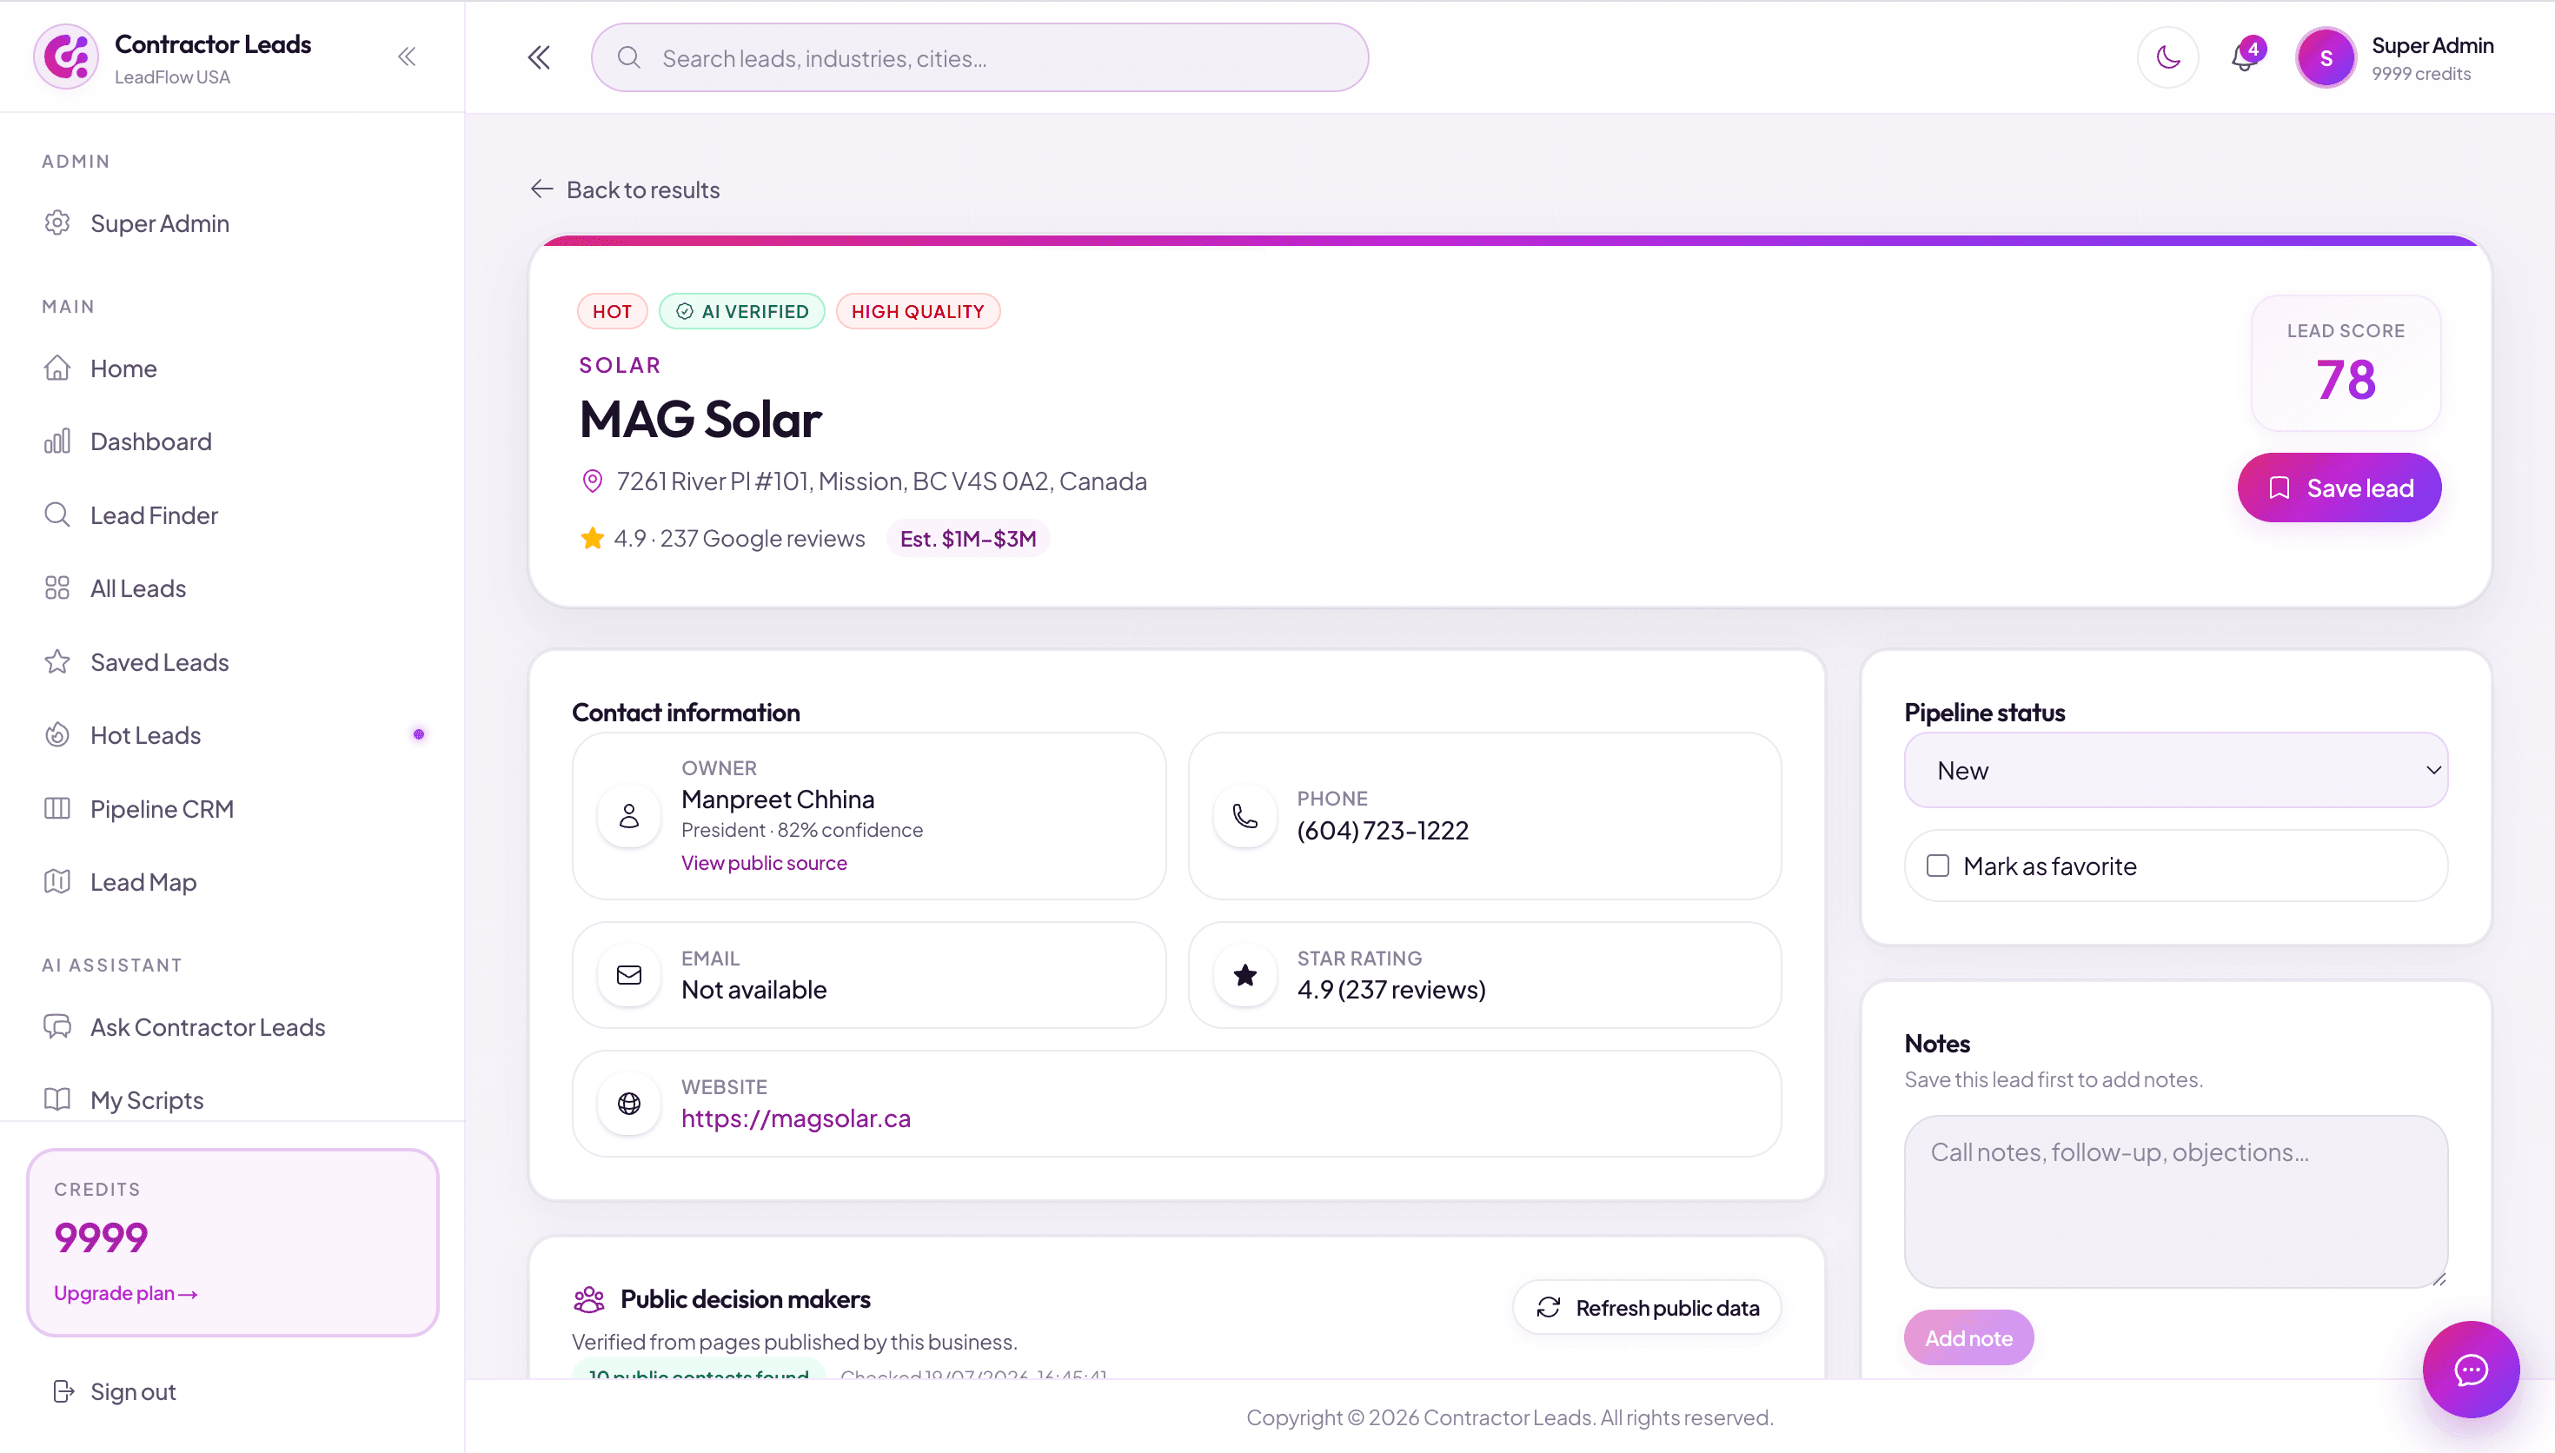This screenshot has height=1453, width=2555.
Task: Click the phone handset icon
Action: 1245,816
